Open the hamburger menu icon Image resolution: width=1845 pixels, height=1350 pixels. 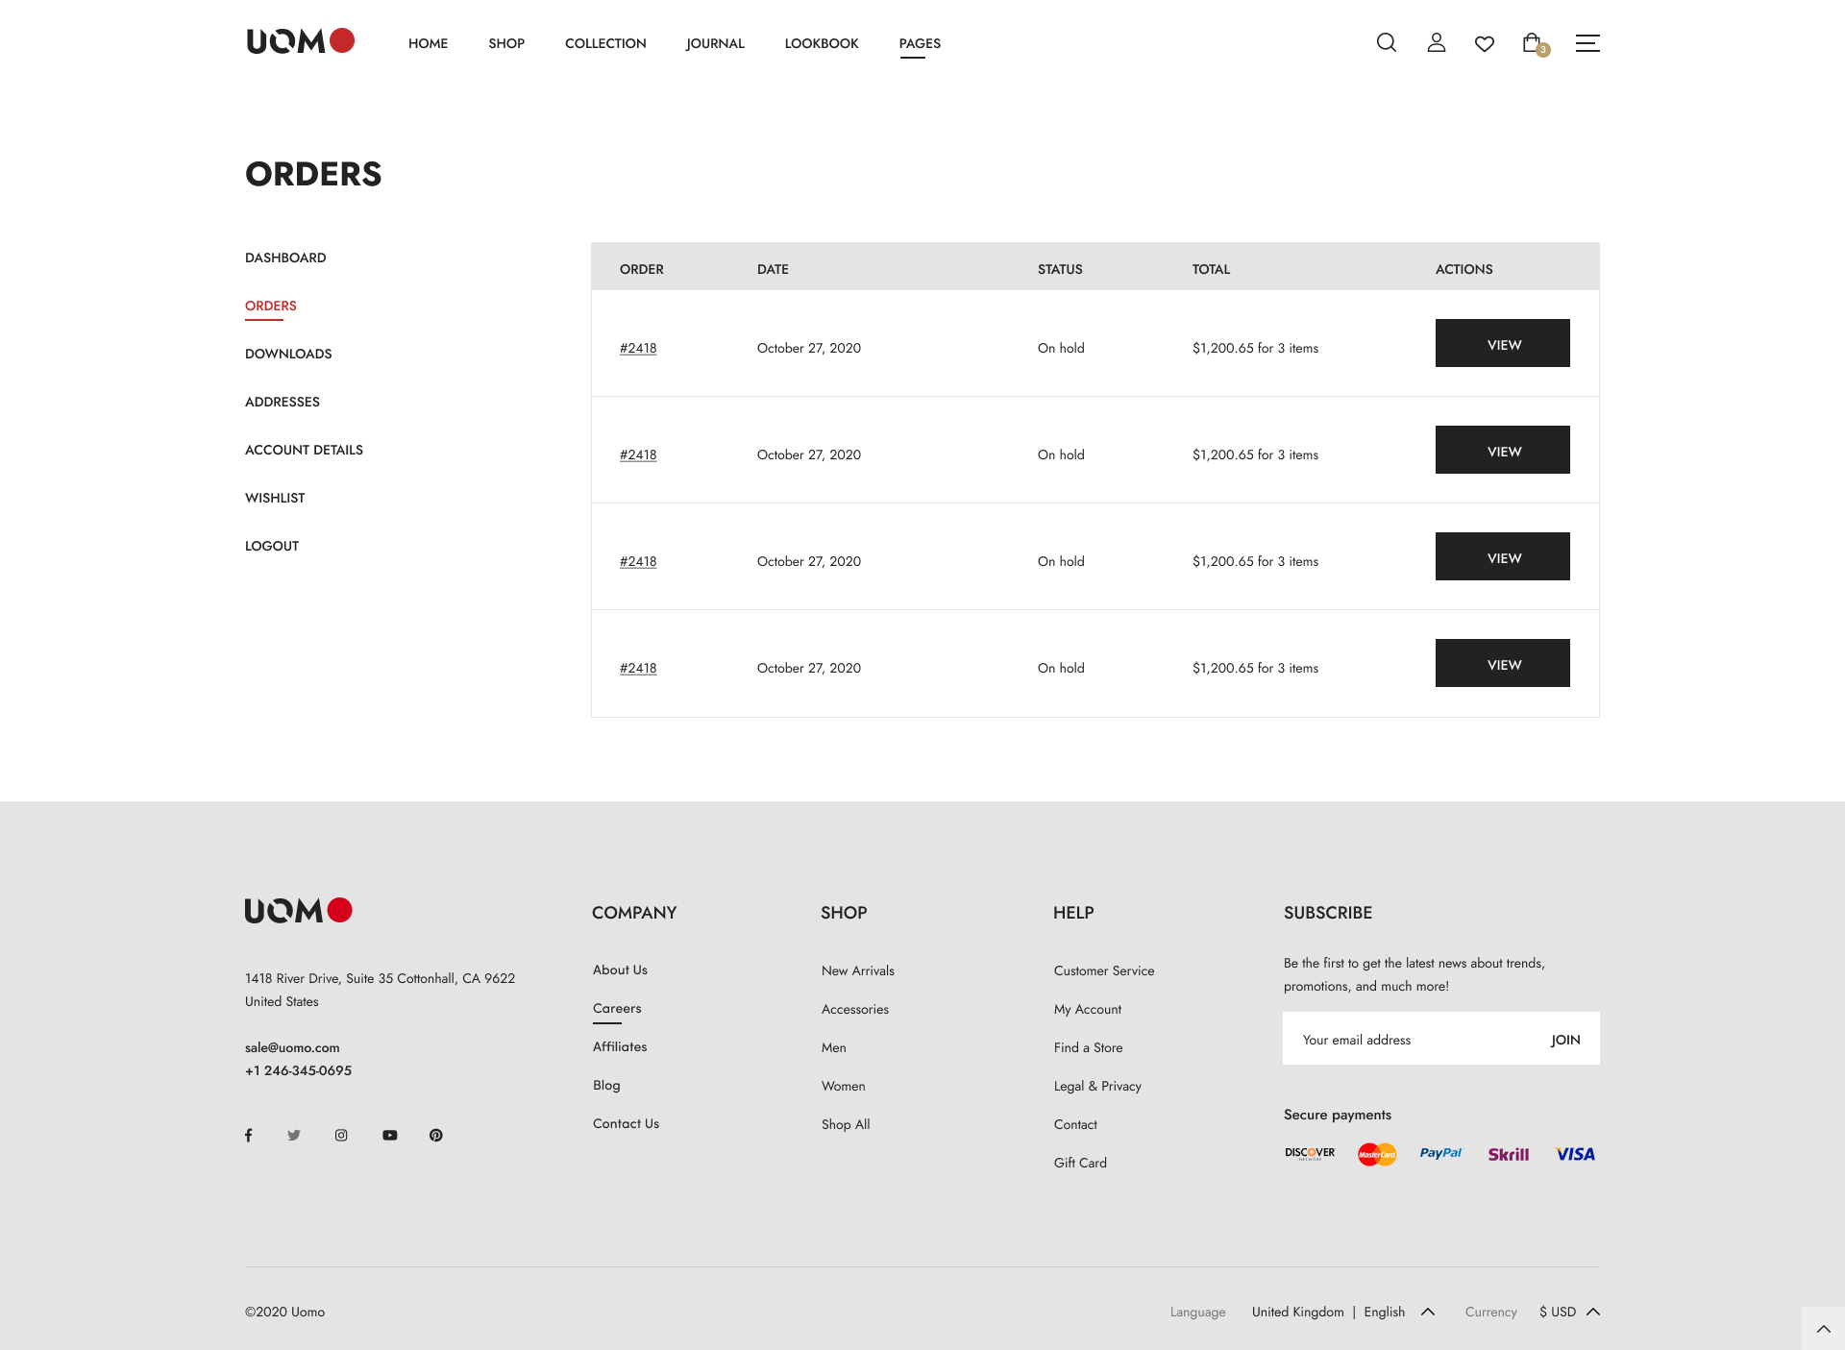1587,43
